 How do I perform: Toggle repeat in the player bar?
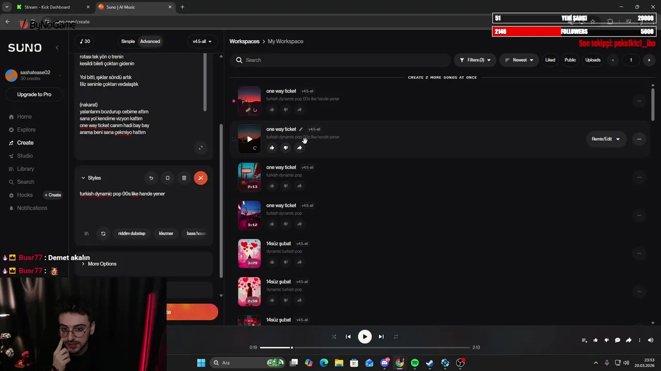click(396, 336)
